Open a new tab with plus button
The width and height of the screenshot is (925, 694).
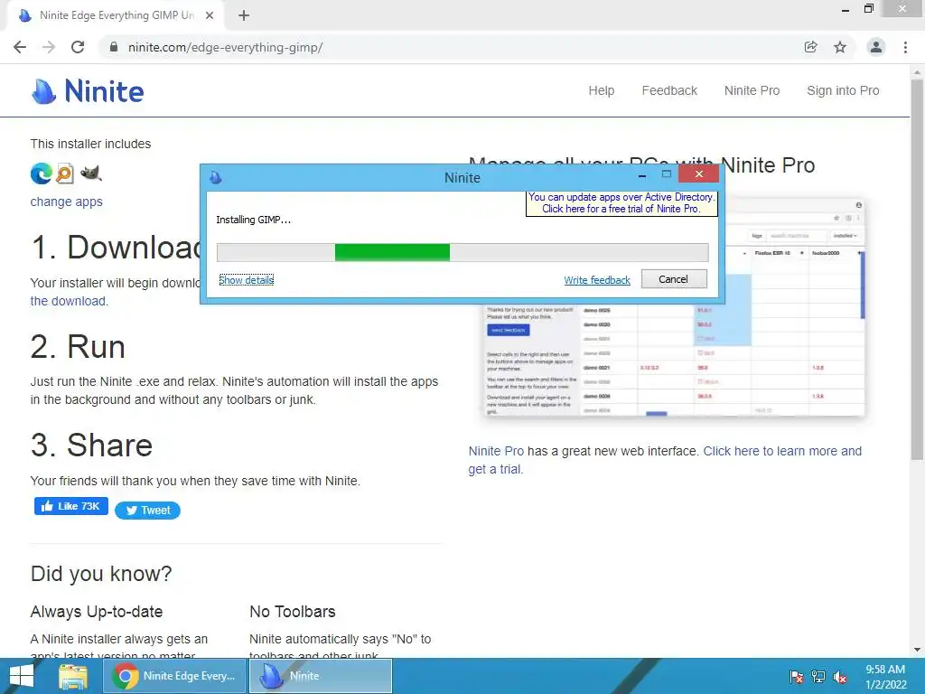pos(244,15)
